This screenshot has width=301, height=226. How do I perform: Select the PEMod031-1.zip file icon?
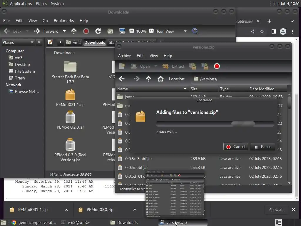coord(70,94)
